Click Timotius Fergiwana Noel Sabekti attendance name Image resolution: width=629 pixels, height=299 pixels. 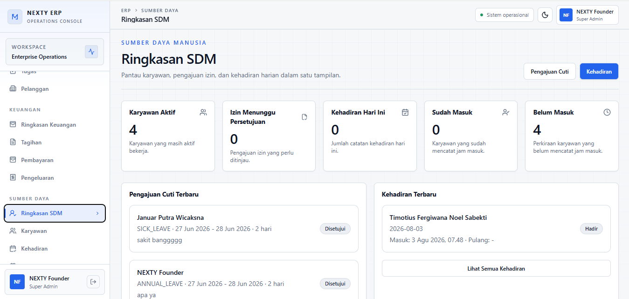point(438,217)
